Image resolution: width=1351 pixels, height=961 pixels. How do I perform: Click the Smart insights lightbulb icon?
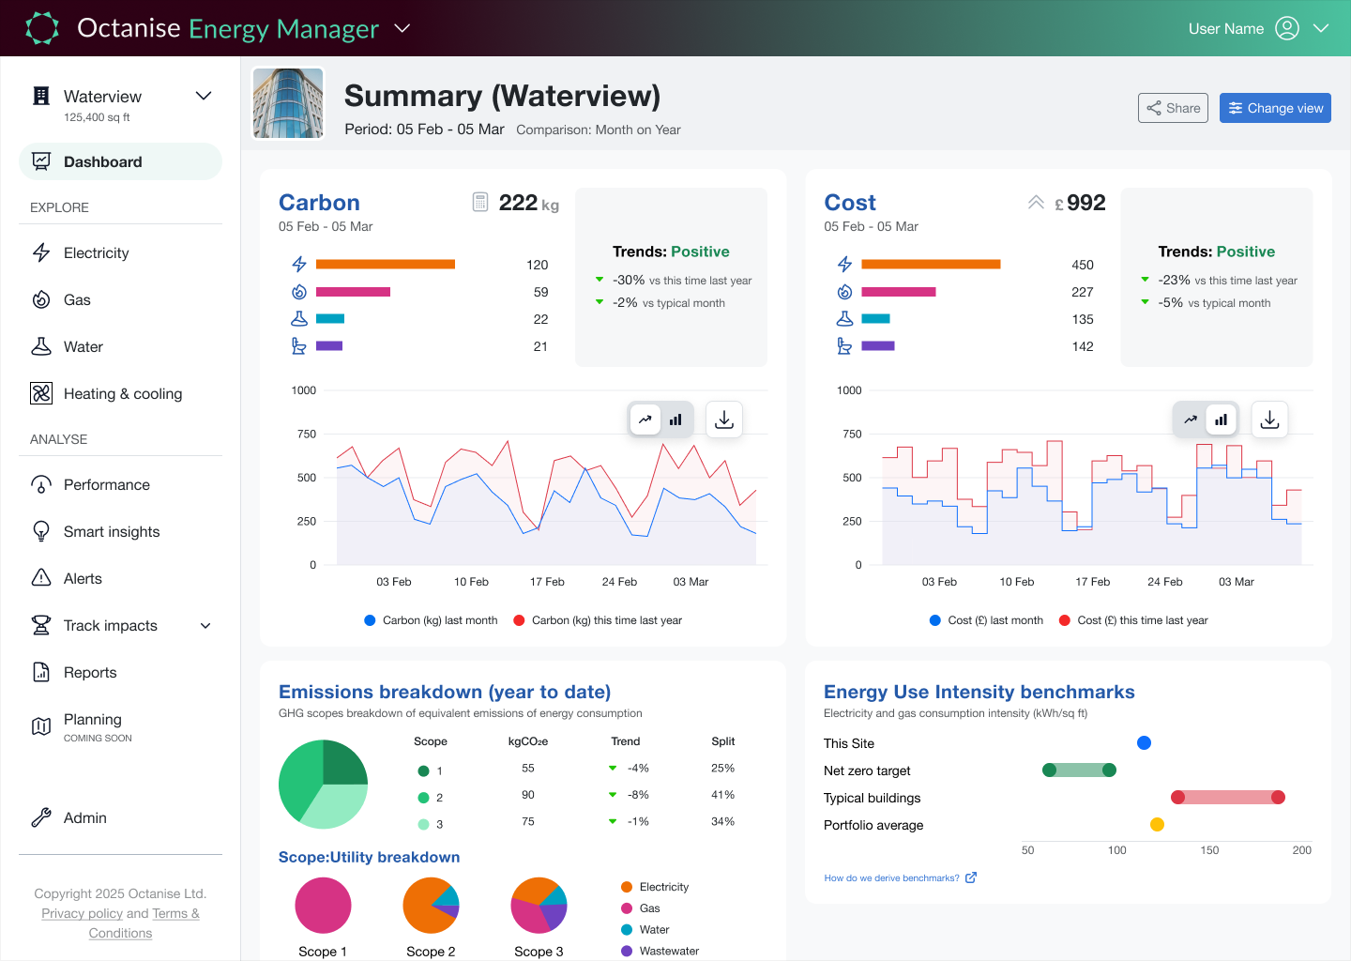pyautogui.click(x=41, y=531)
